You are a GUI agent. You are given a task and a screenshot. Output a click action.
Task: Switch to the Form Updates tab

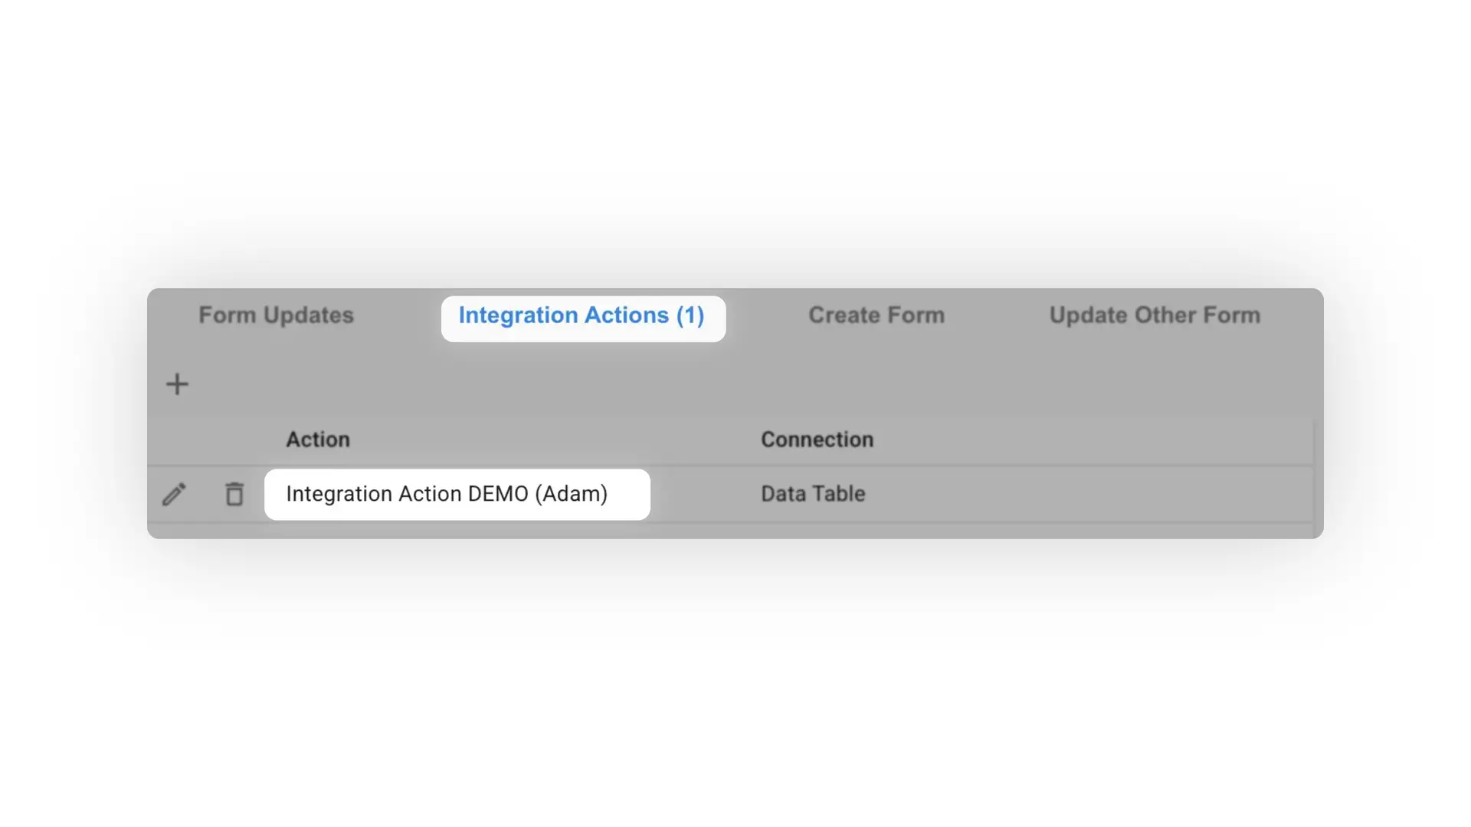pyautogui.click(x=276, y=315)
